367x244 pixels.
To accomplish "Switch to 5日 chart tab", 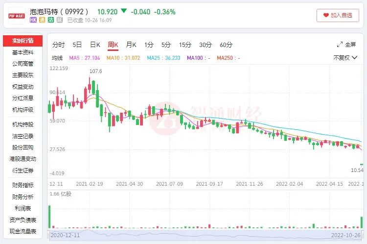I will [77, 45].
